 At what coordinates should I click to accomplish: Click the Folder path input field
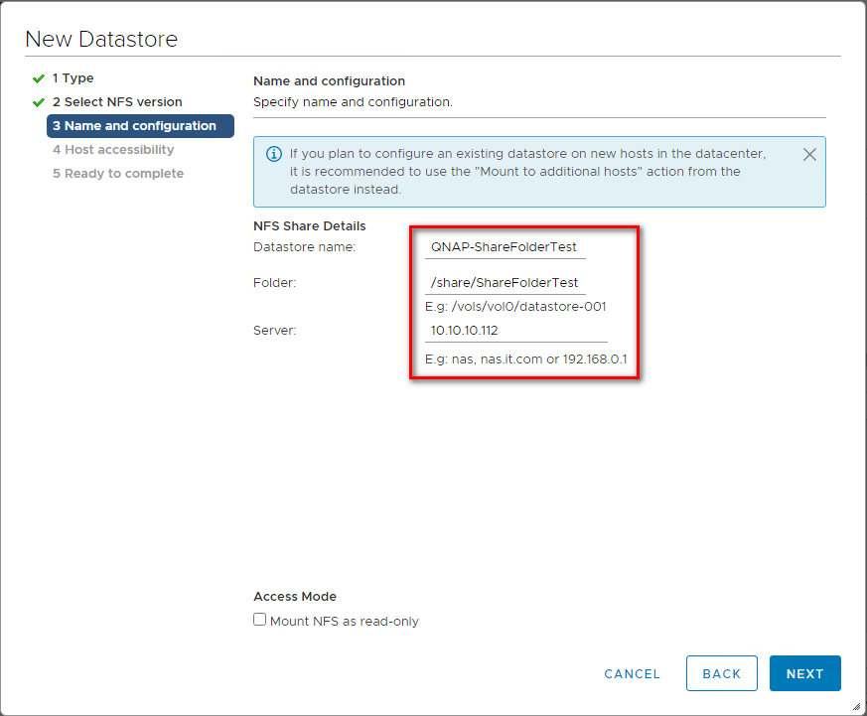pos(505,283)
